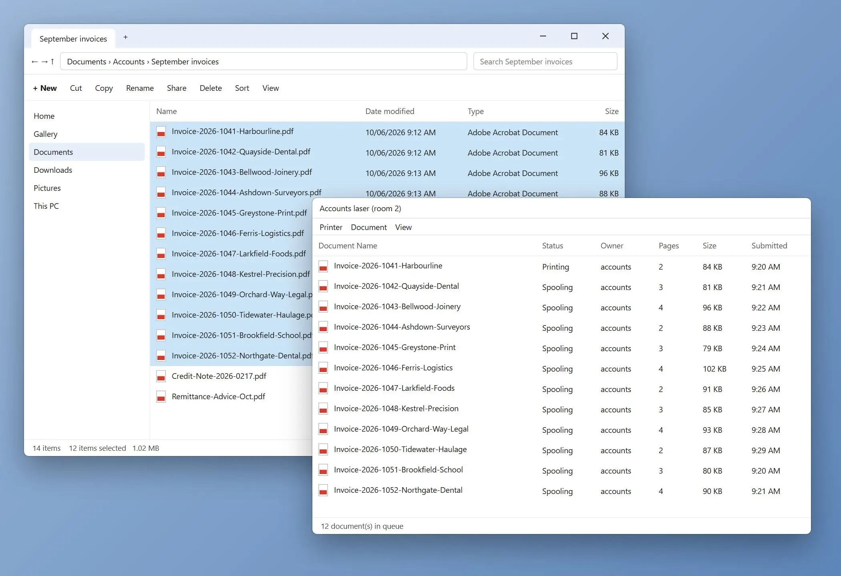Click the PDF icon for Invoice-2026-1041-Harbourline.pdf in Explorer
The width and height of the screenshot is (841, 576).
coord(161,132)
